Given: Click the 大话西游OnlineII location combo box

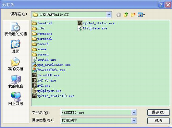Looking at the screenshot, I should [x=71, y=15].
